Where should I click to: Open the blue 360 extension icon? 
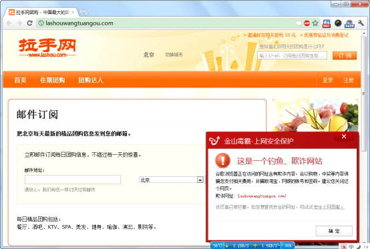pyautogui.click(x=327, y=23)
